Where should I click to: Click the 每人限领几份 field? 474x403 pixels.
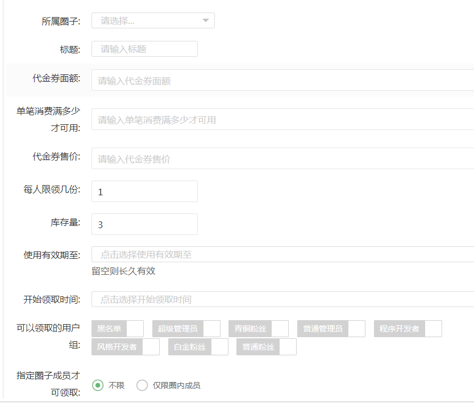tap(144, 192)
